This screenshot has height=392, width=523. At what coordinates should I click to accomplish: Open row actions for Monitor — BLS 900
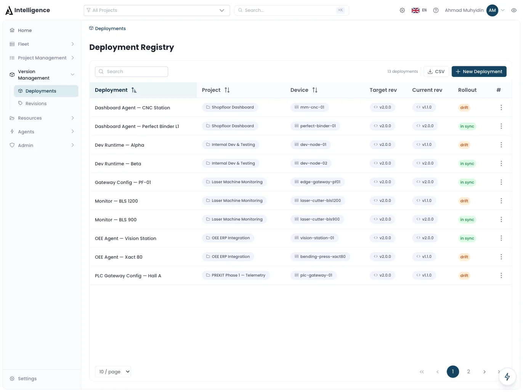501,219
